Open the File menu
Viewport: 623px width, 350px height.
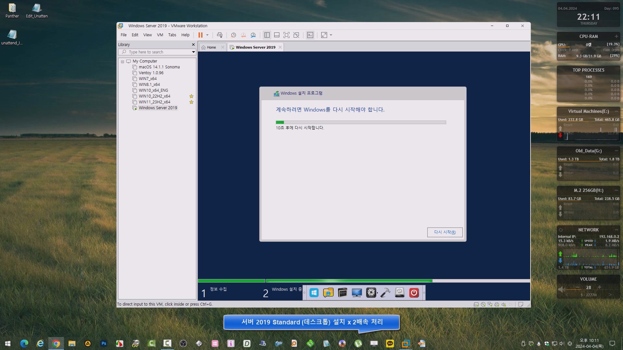click(x=124, y=35)
